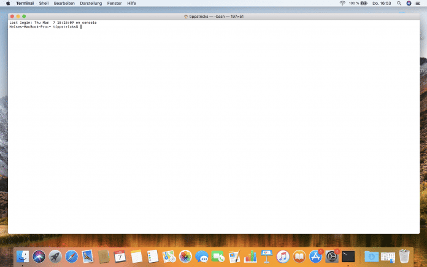Open Safari from the Dock
Image resolution: width=427 pixels, height=267 pixels.
point(71,256)
